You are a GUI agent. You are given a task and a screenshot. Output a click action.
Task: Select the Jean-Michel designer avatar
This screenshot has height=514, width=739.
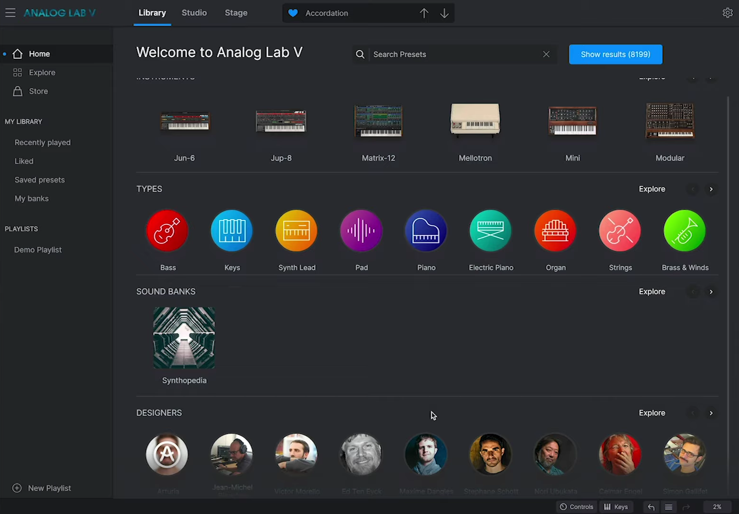(x=232, y=454)
